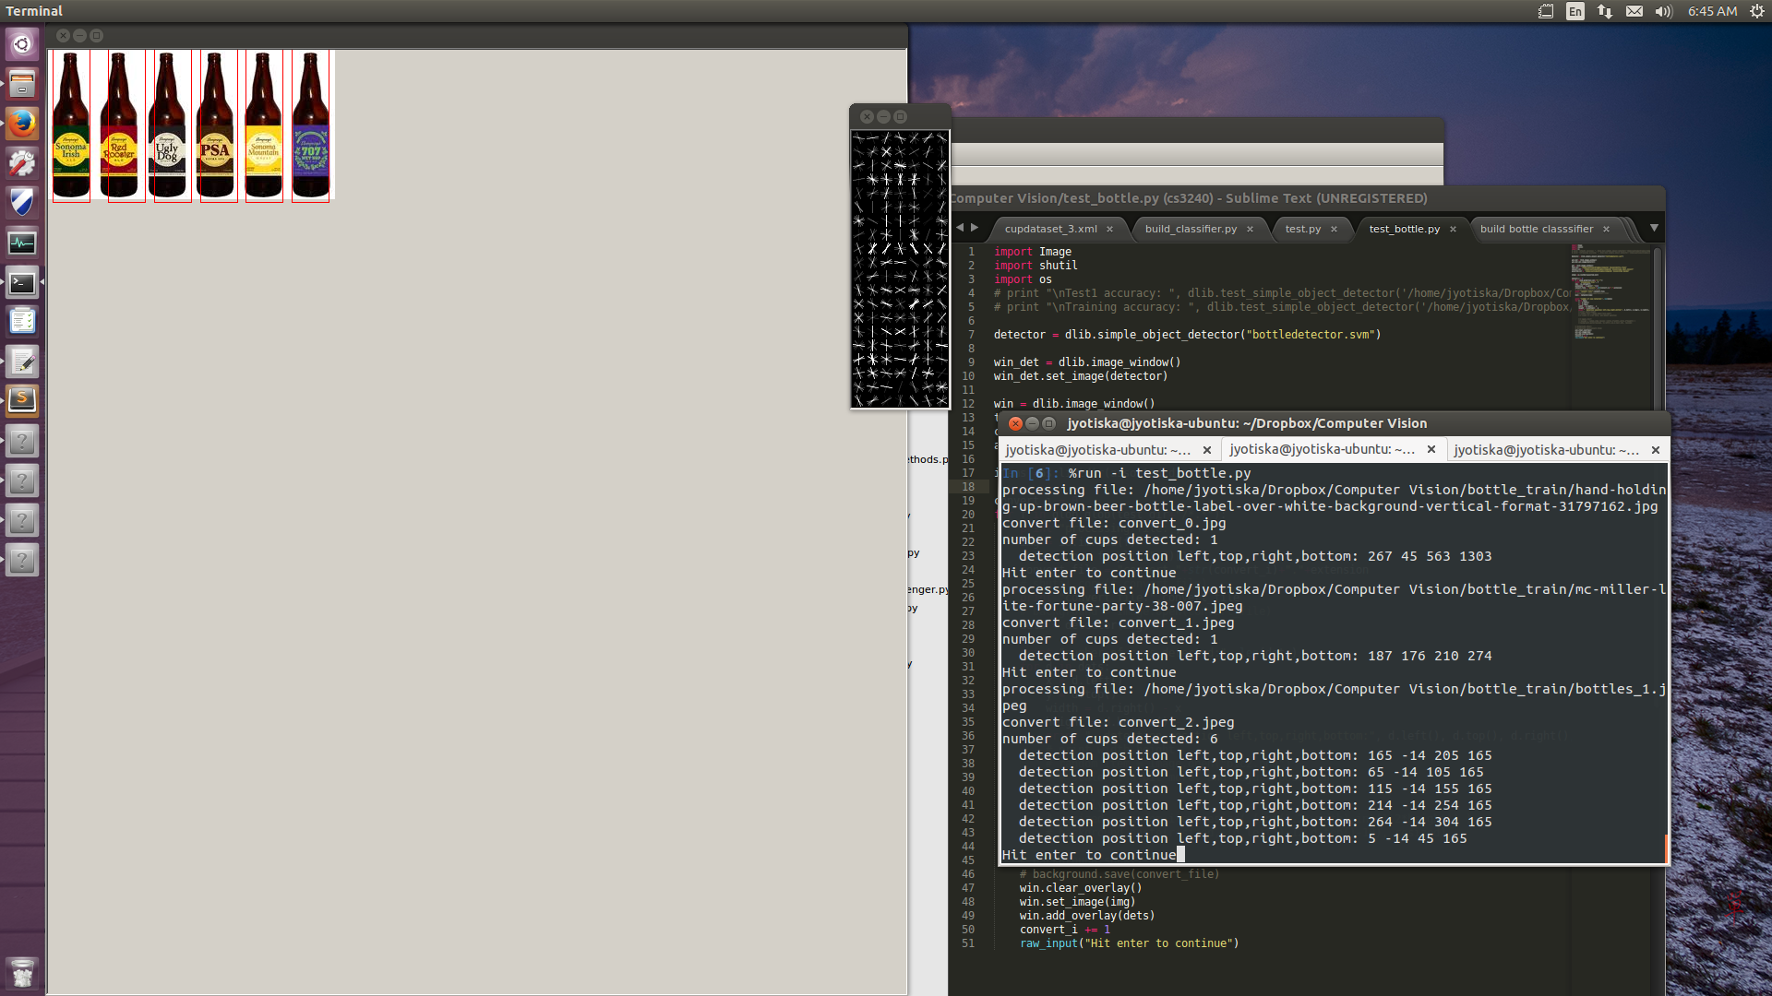Open the En keyboard layout menu
The image size is (1772, 996).
click(1575, 11)
